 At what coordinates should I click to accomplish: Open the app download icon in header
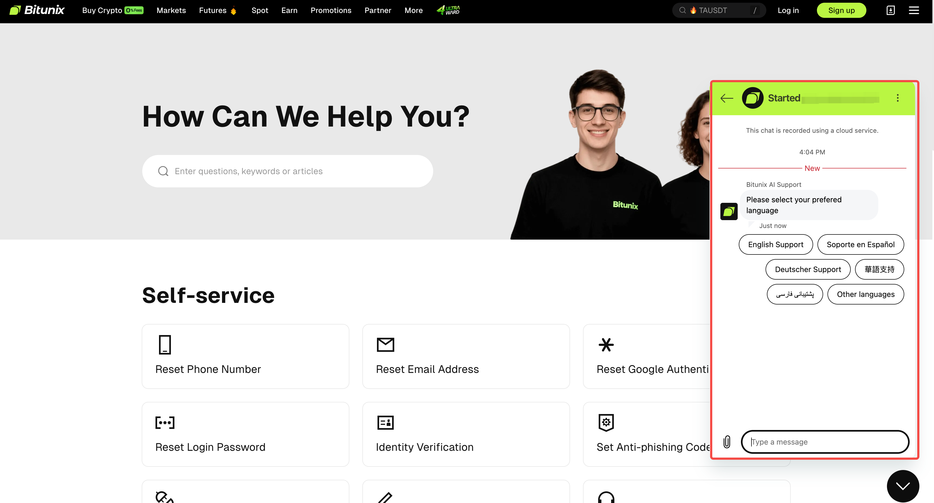(x=890, y=10)
